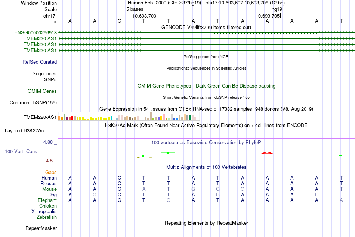Viewport: 355px width, 237px height.
Task: Click the light gray C in Dog row
Action: [317, 195]
